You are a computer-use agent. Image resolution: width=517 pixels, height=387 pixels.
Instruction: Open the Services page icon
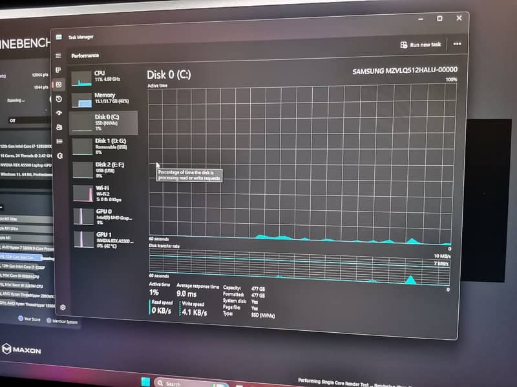coord(60,155)
